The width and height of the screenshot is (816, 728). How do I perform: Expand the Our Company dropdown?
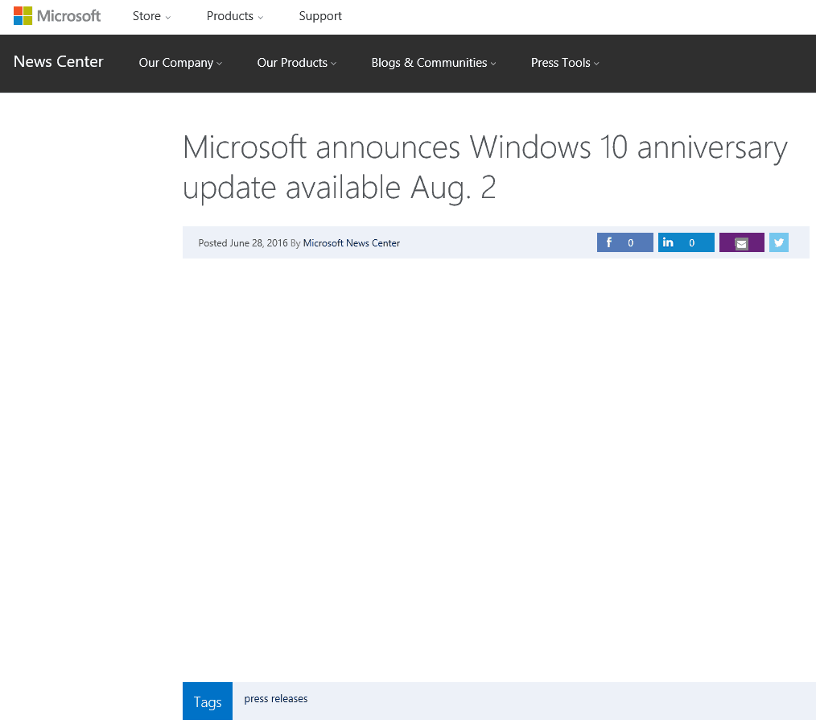[179, 63]
